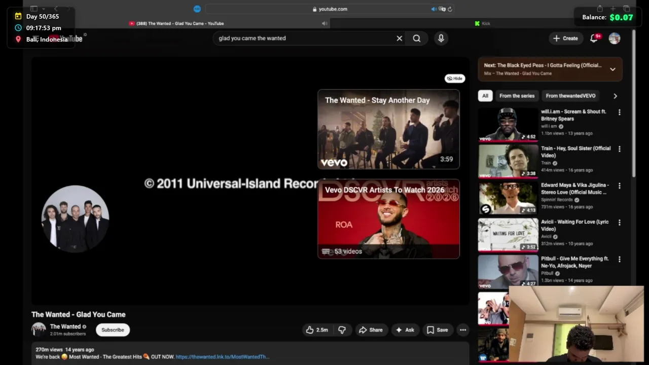Viewport: 649px width, 365px height.
Task: Open will.i.am Scream & Shout thumbnail
Action: [x=508, y=124]
